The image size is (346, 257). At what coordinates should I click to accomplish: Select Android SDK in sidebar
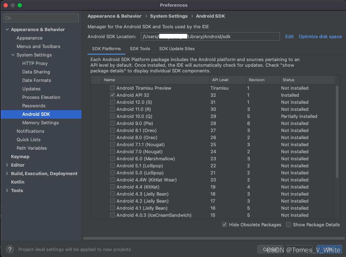[x=41, y=114]
